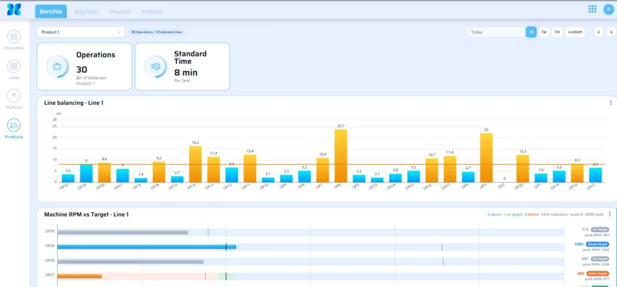Click the 'Machine RPM vs Target · Line 1' heading

pyautogui.click(x=87, y=215)
